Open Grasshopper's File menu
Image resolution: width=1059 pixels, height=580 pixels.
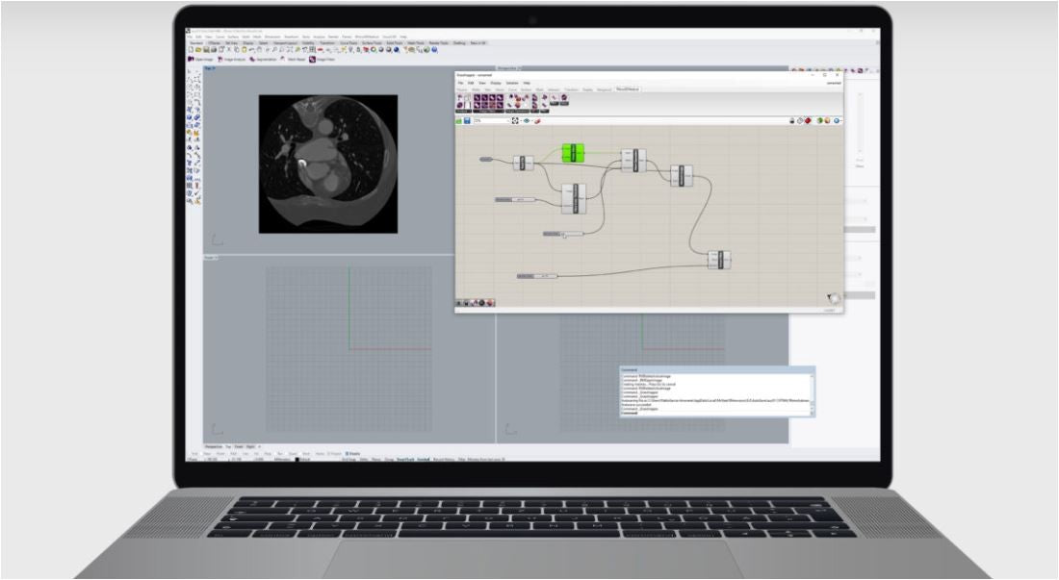click(460, 83)
